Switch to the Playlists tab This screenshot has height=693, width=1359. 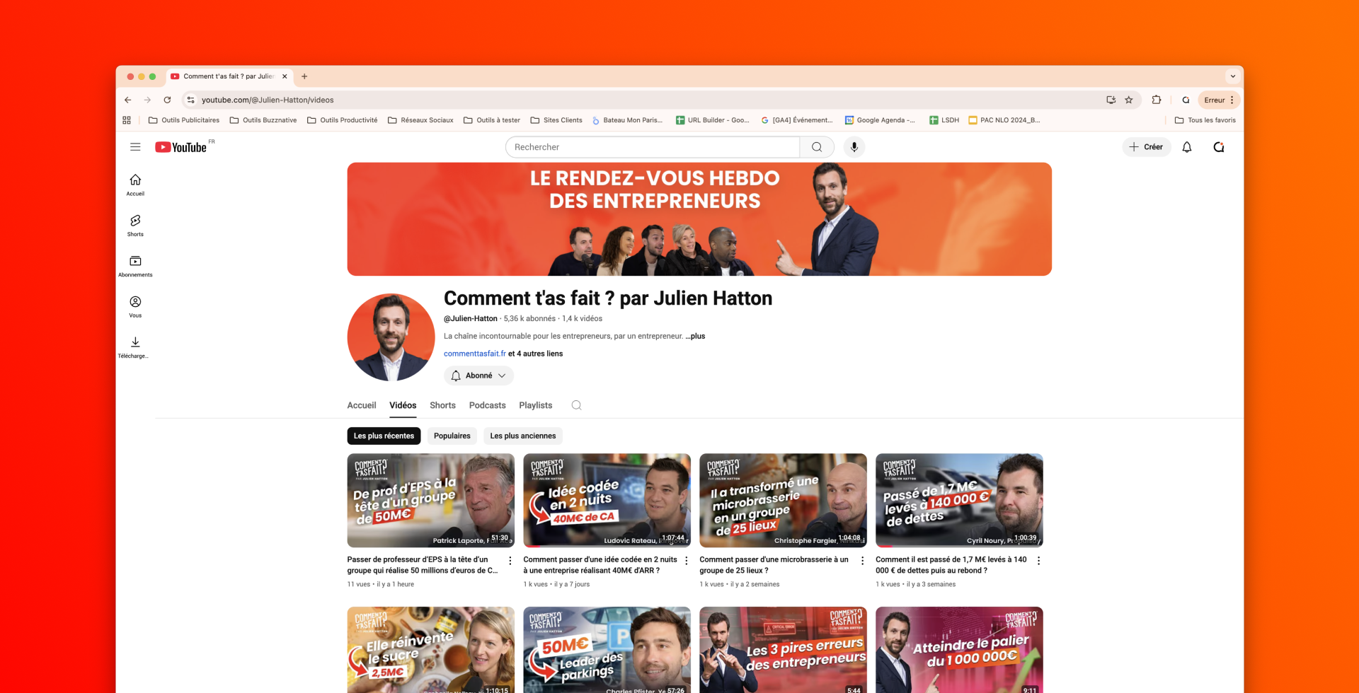[535, 405]
